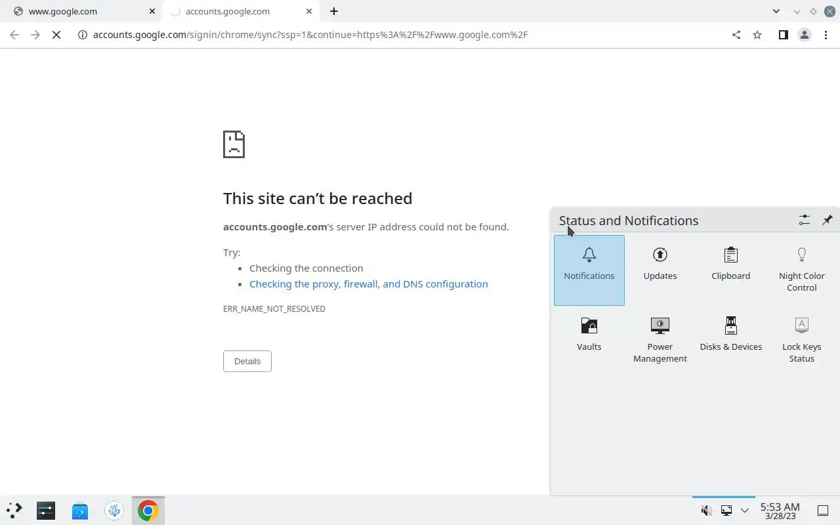Share this page
Screen dimensions: 840x525
click(736, 35)
